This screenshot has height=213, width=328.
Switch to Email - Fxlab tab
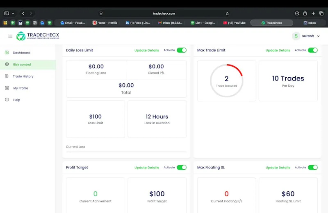click(73, 23)
